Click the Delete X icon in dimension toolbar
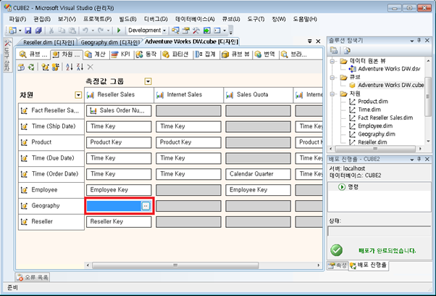This screenshot has width=436, height=296. click(90, 67)
